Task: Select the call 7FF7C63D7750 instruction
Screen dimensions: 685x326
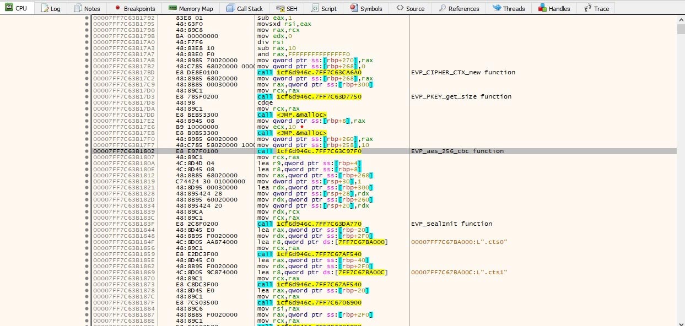Action: point(309,96)
